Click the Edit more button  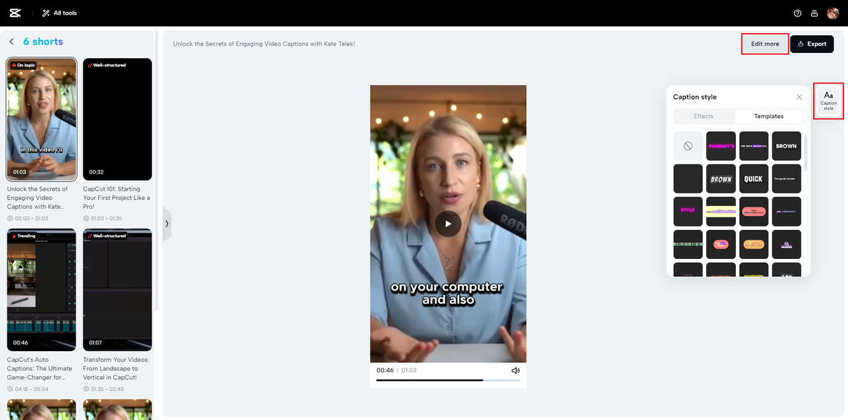[765, 44]
